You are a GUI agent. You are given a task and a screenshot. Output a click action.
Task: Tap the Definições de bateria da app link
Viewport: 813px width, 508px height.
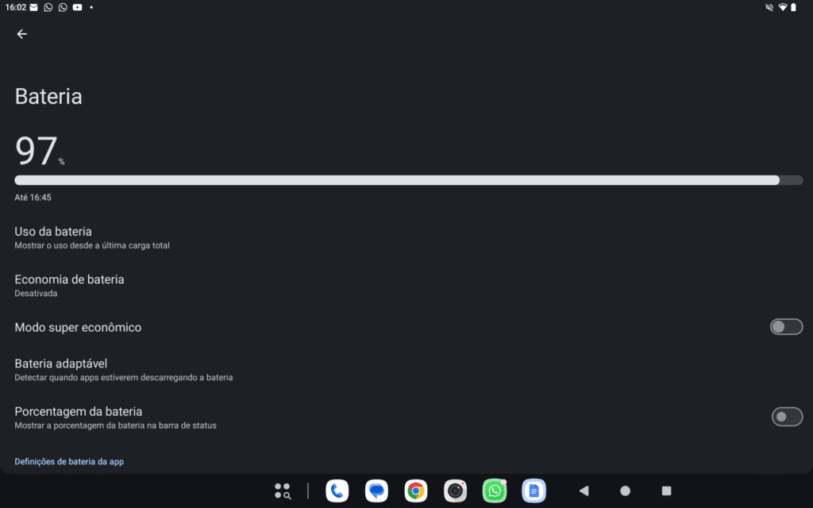pos(69,461)
